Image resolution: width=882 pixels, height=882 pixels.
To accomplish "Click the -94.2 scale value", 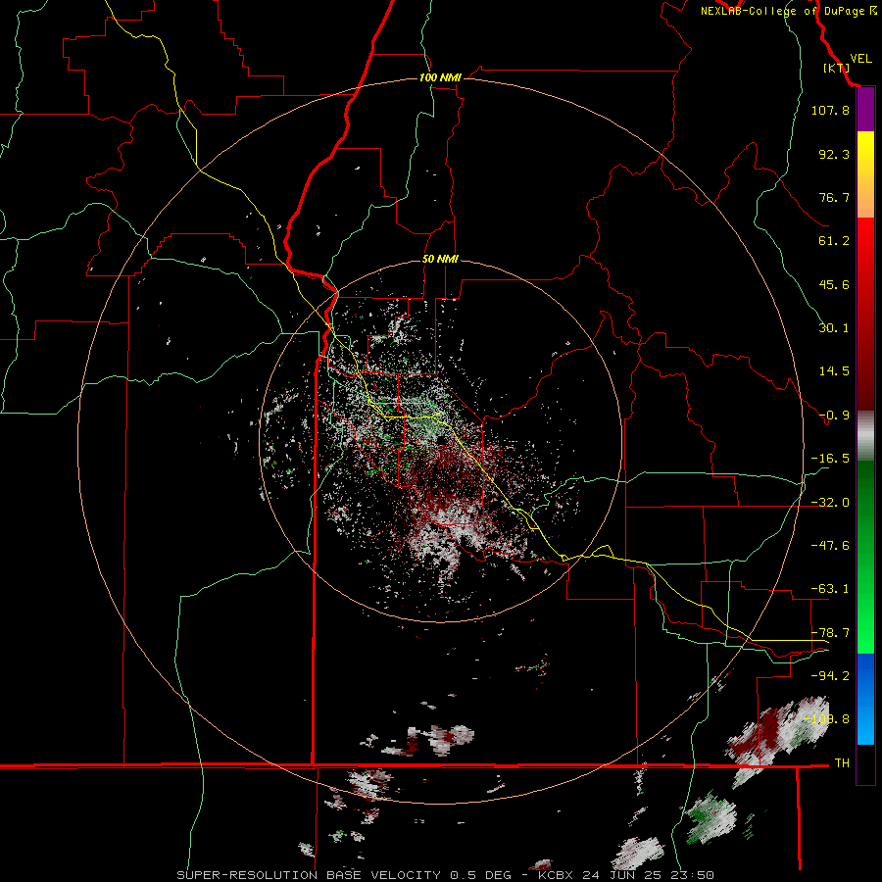I will coord(830,676).
